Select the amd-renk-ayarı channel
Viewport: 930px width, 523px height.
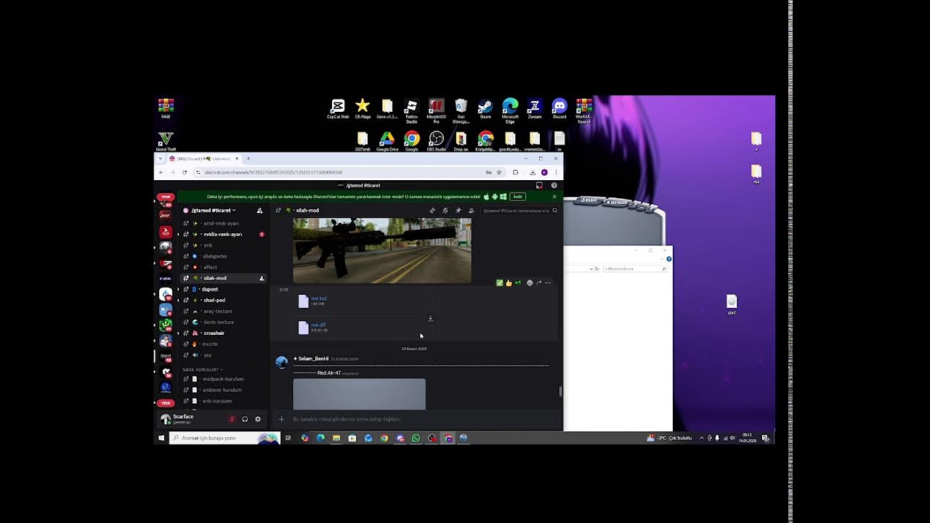[222, 224]
